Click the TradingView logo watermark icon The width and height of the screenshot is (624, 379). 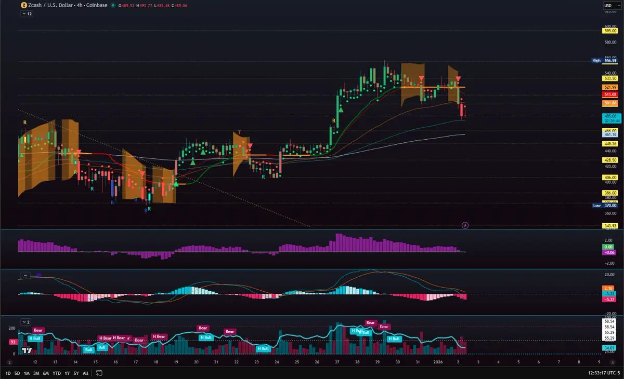(x=26, y=349)
